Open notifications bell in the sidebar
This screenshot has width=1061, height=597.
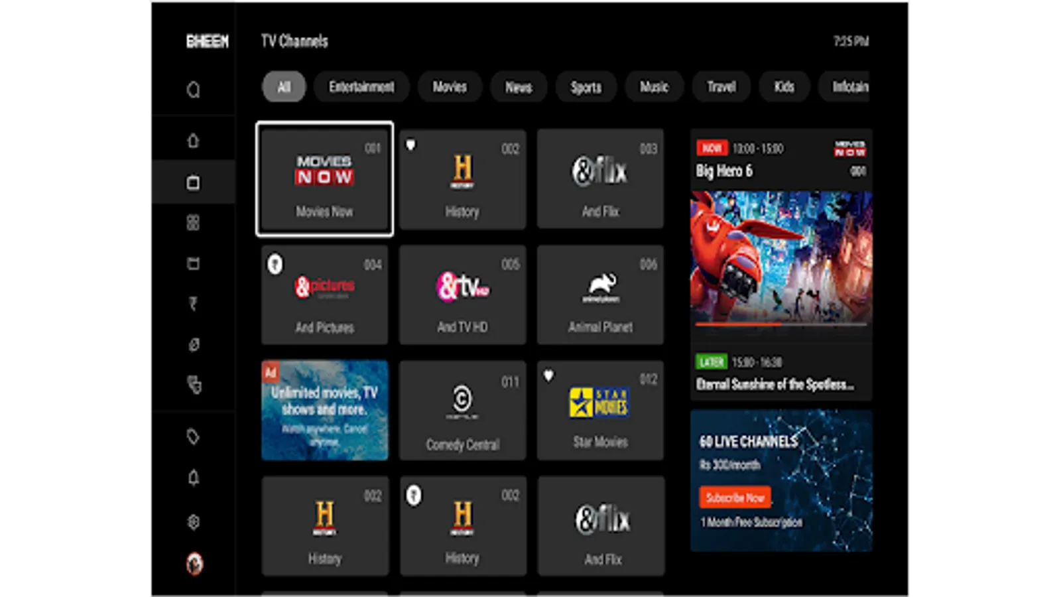point(193,478)
